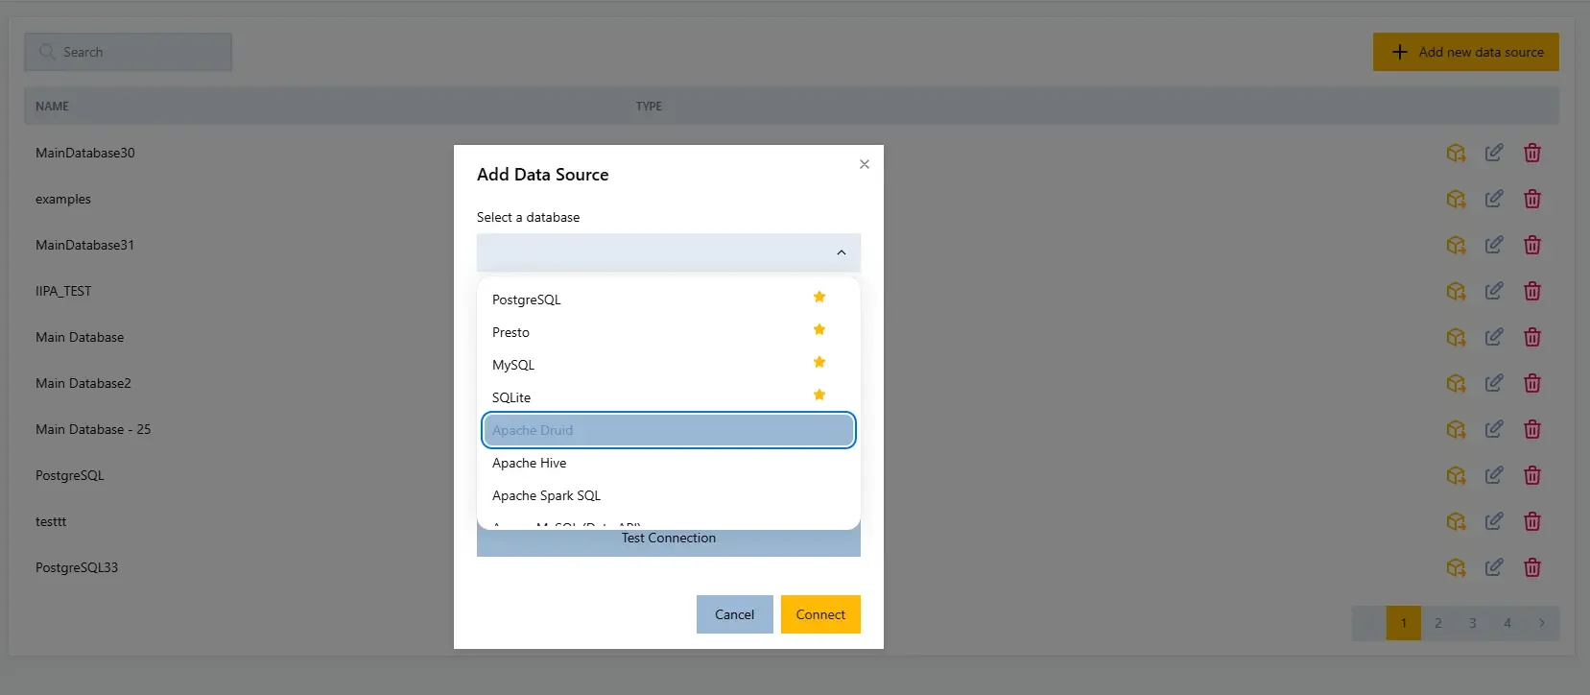Click the PostgreSQL33 data source name

coord(77,567)
